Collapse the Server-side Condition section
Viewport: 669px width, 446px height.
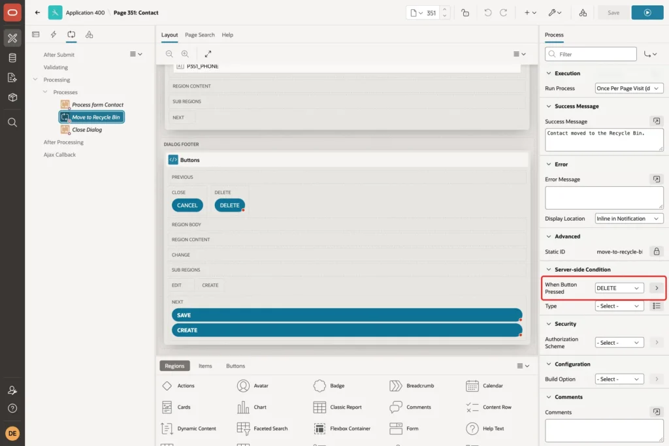click(x=549, y=270)
